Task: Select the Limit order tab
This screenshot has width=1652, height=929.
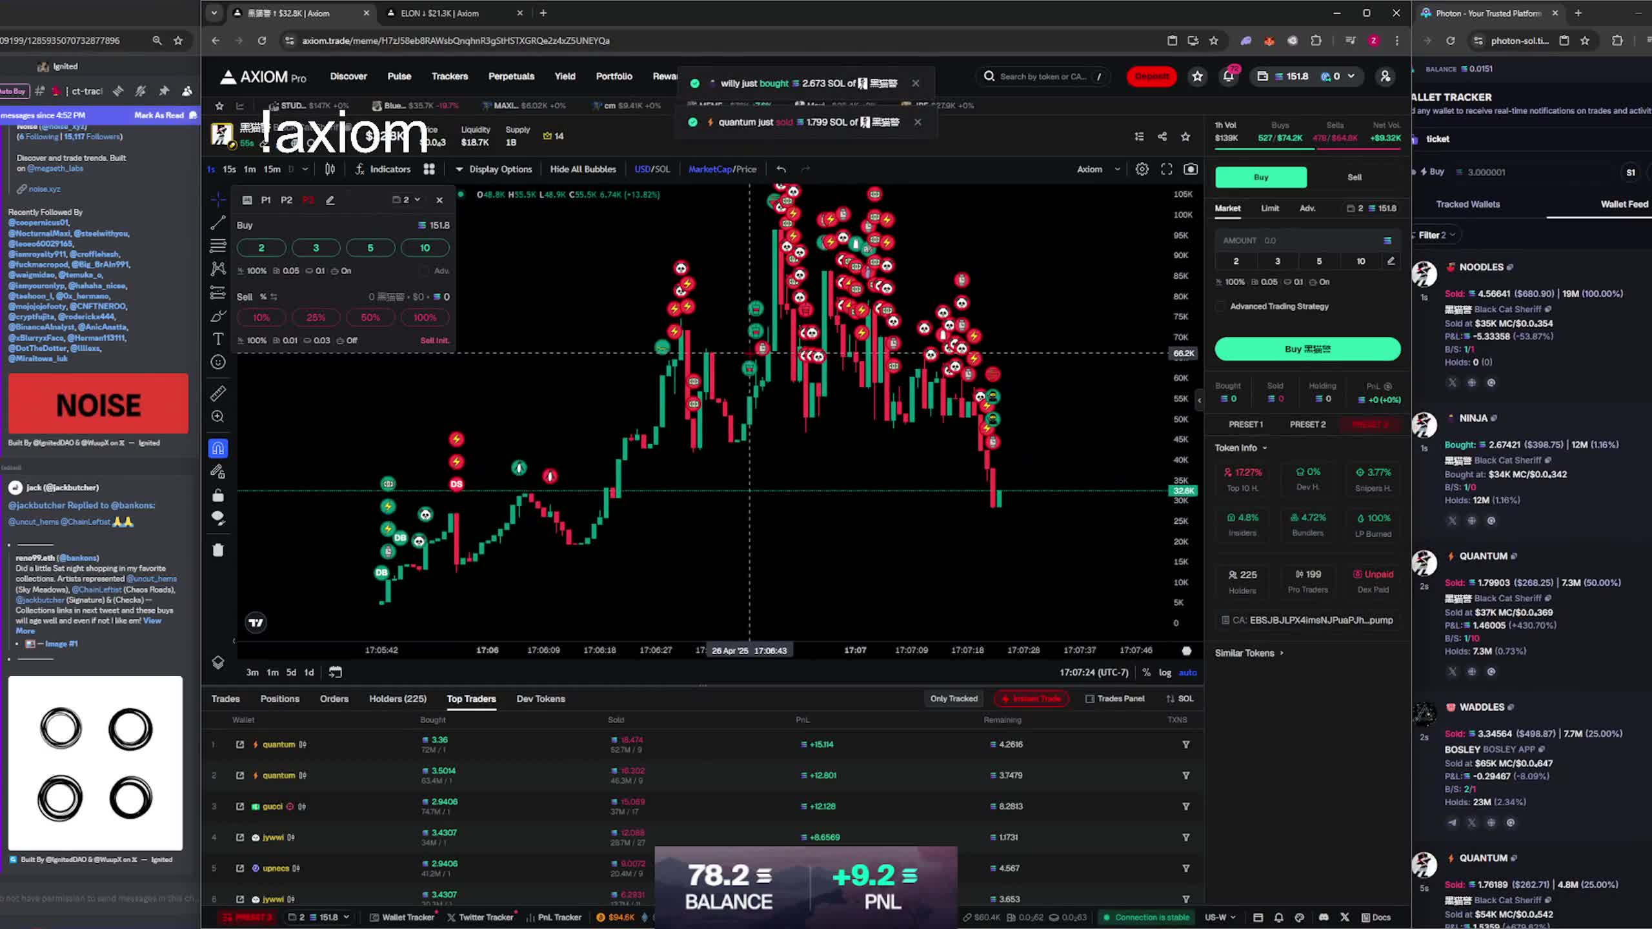Action: [1269, 208]
